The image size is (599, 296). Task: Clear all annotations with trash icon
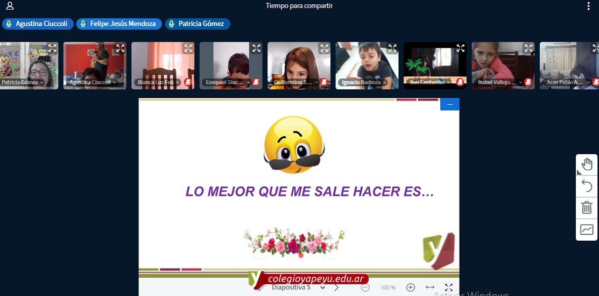pyautogui.click(x=587, y=207)
